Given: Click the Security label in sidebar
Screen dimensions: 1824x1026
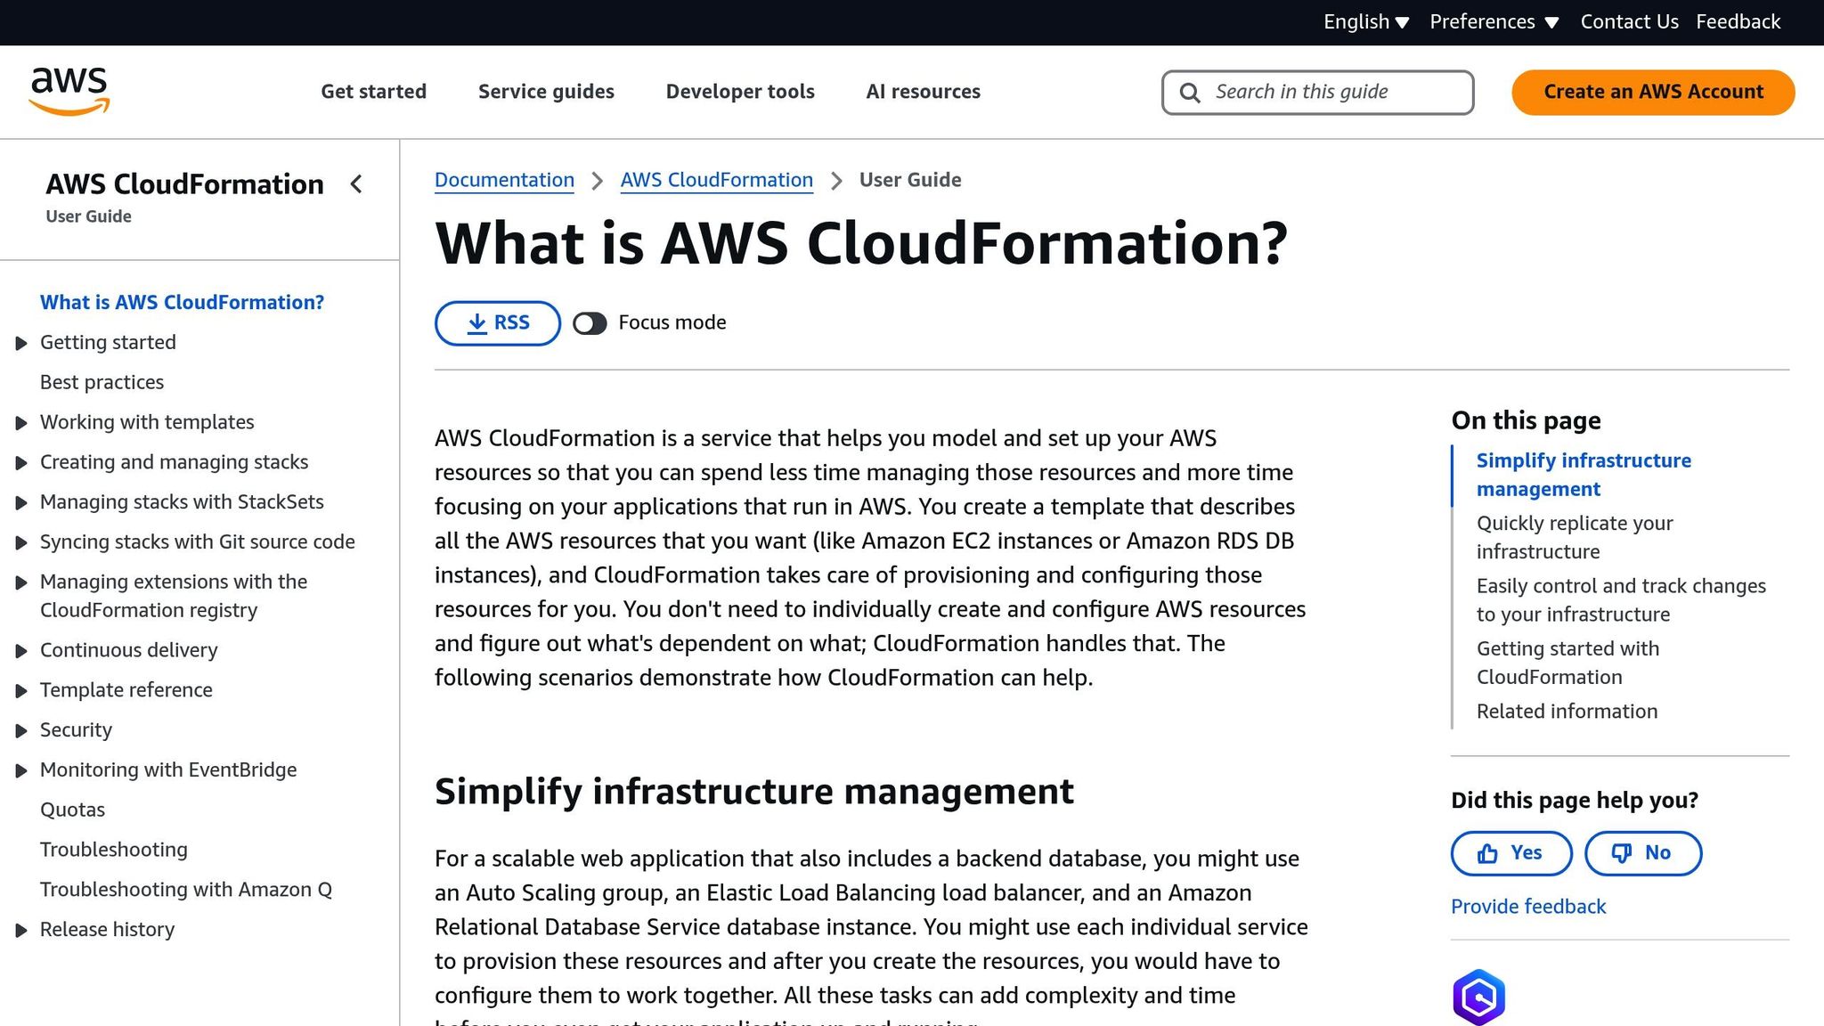Looking at the screenshot, I should 76,730.
